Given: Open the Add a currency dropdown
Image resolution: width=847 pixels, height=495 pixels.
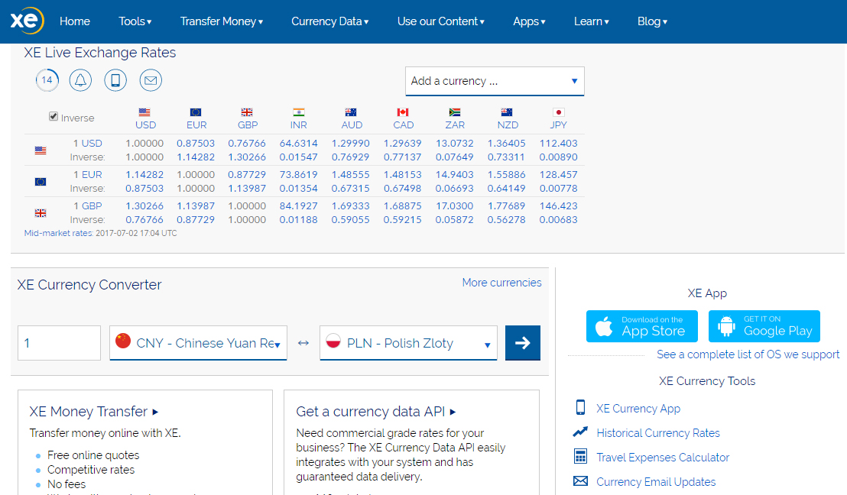Looking at the screenshot, I should pos(495,81).
